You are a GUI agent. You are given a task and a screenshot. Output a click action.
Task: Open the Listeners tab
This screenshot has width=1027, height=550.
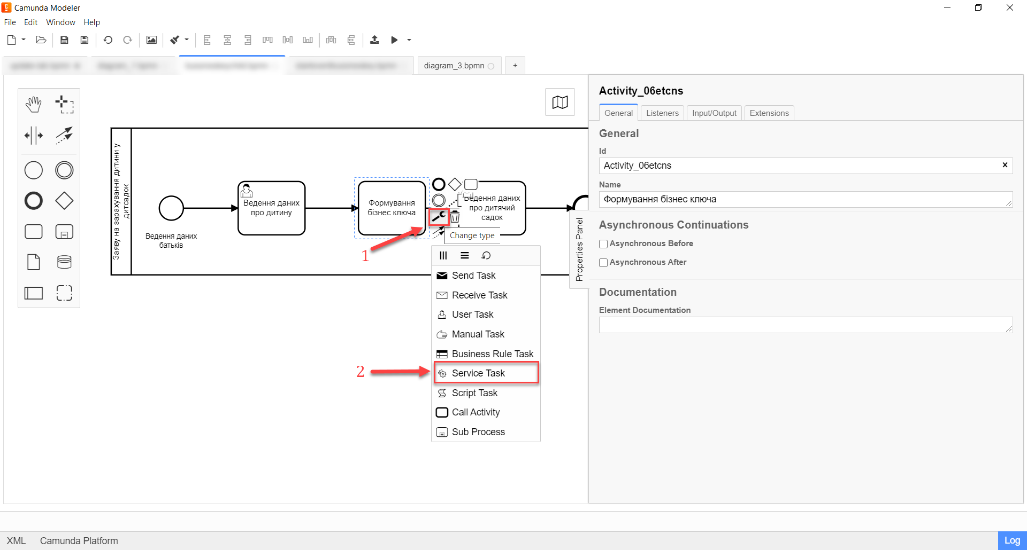tap(662, 113)
